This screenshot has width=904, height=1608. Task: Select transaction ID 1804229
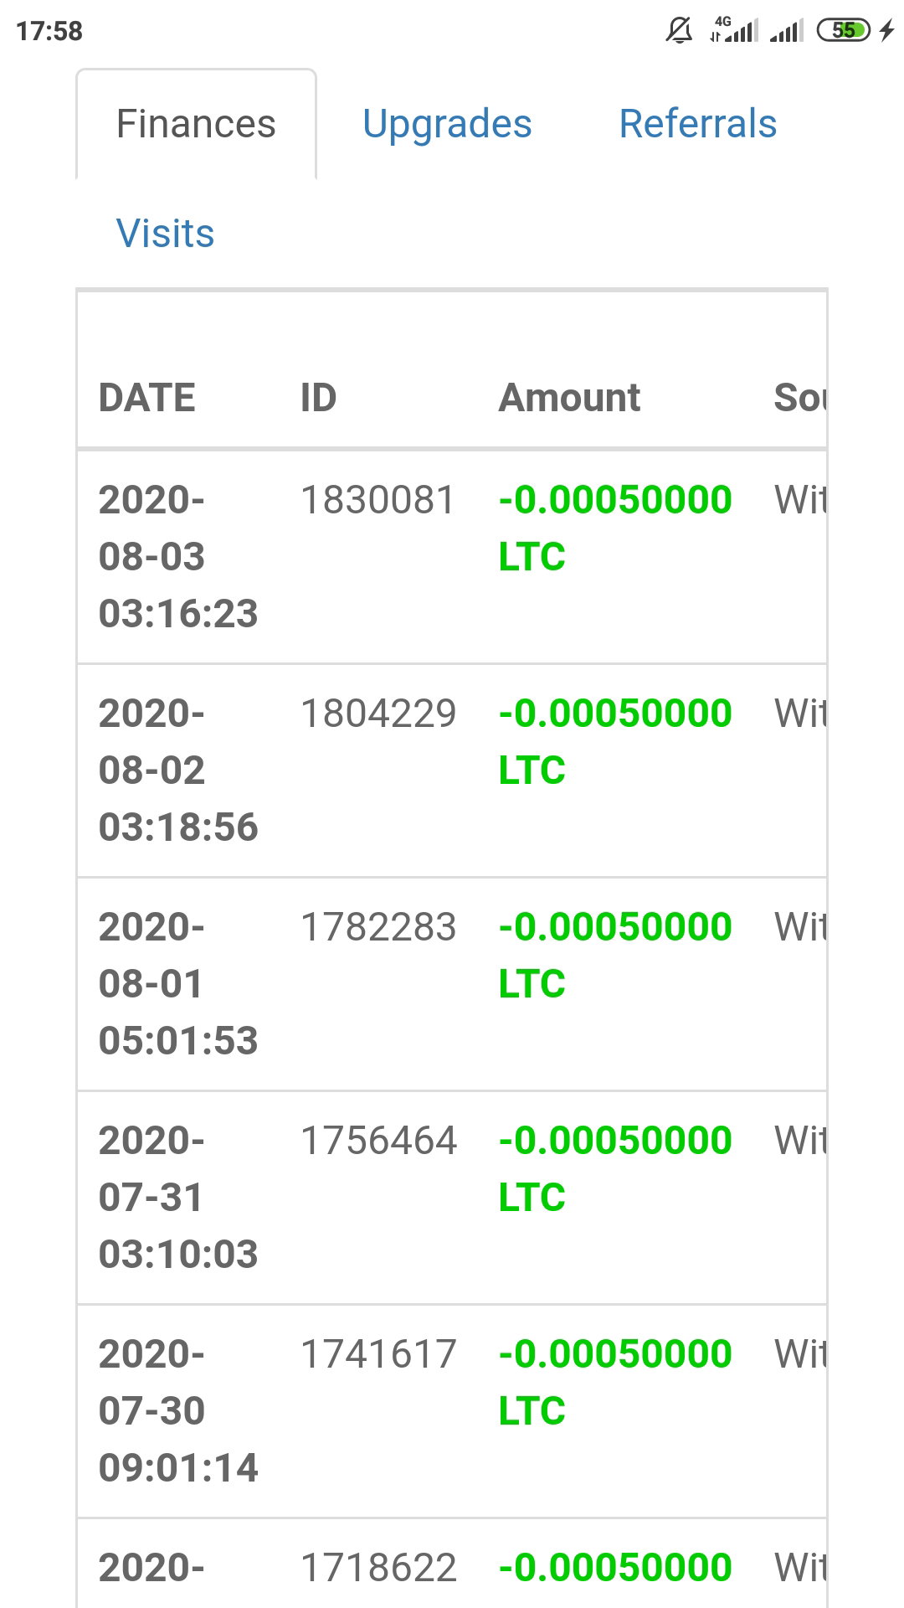pos(378,714)
